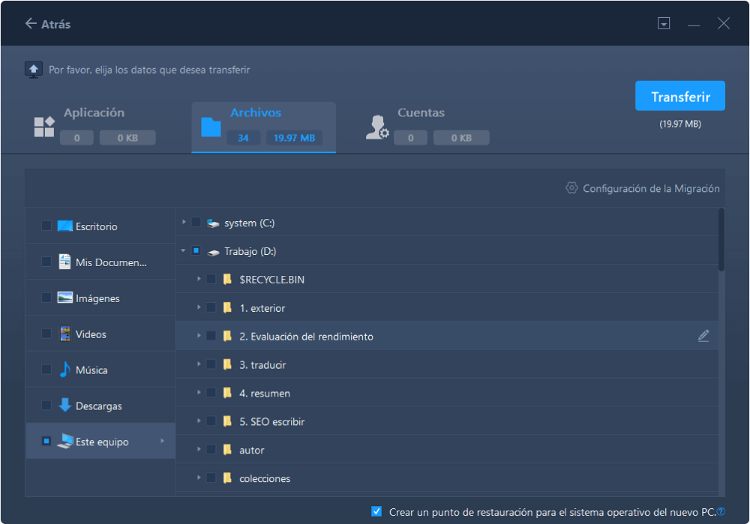750x524 pixels.
Task: Click the colecciones folder icon
Action: click(228, 478)
